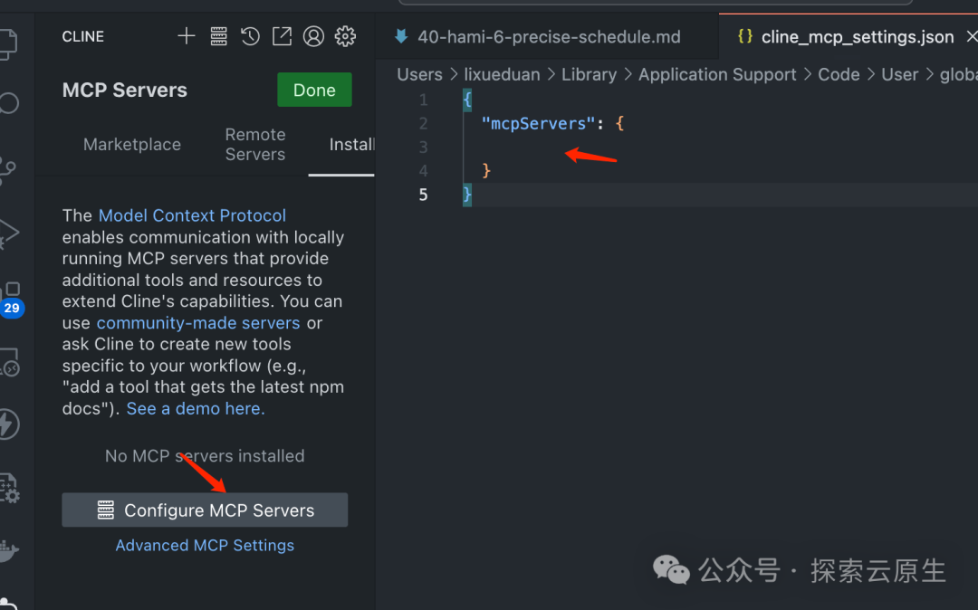The width and height of the screenshot is (978, 610).
Task: Click the green Done button
Action: [314, 90]
